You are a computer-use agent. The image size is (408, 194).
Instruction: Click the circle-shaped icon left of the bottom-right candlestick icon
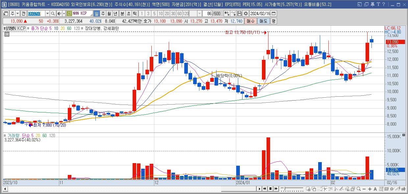pyautogui.click(x=392, y=189)
